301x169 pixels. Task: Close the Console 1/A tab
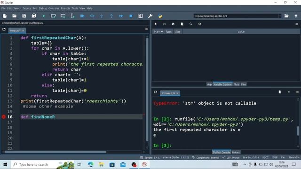pyautogui.click(x=177, y=93)
